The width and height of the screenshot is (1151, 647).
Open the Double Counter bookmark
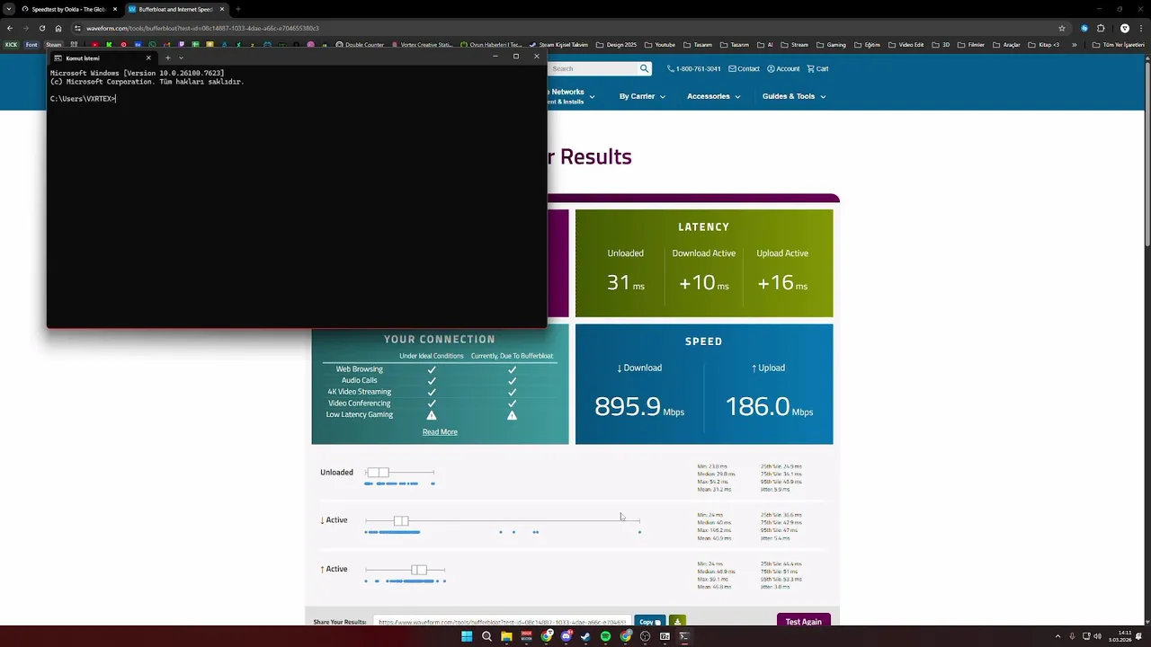pyautogui.click(x=360, y=44)
